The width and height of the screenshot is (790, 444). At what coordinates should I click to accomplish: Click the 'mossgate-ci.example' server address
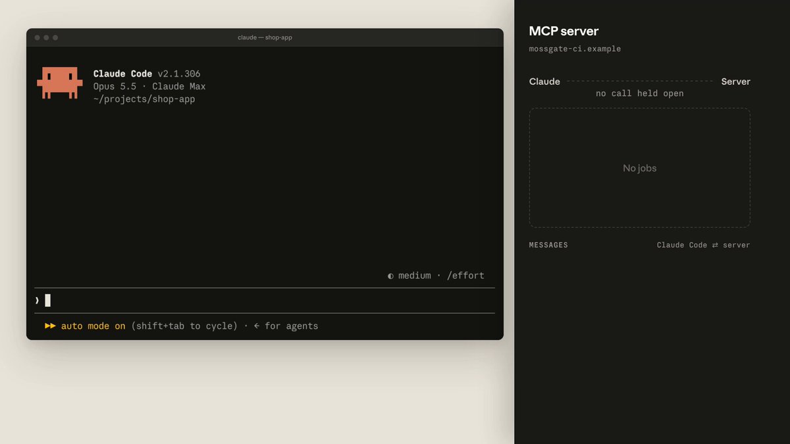575,49
